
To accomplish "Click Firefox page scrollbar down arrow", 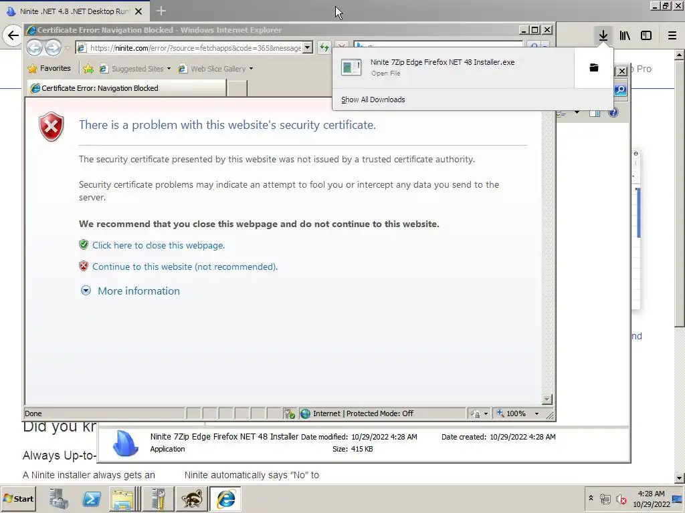I will 680,478.
